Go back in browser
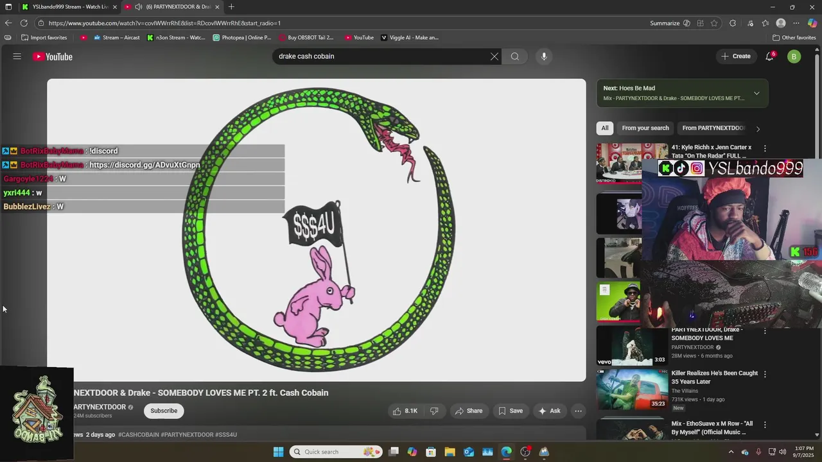Viewport: 822px width, 462px height. (8, 23)
